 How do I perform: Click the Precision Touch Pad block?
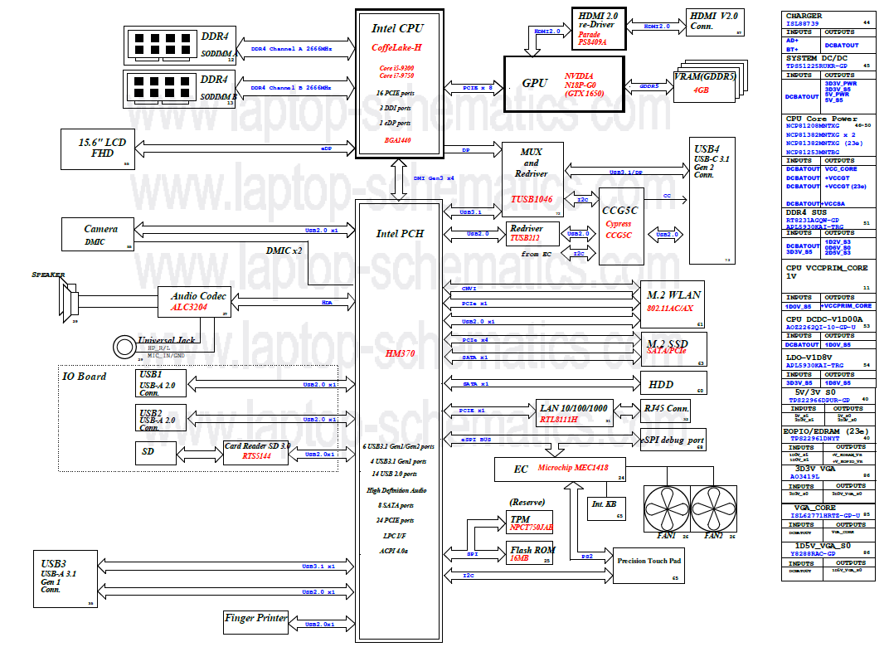(x=649, y=566)
